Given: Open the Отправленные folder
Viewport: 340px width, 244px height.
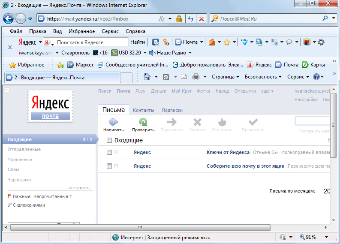Looking at the screenshot, I should coord(24,149).
